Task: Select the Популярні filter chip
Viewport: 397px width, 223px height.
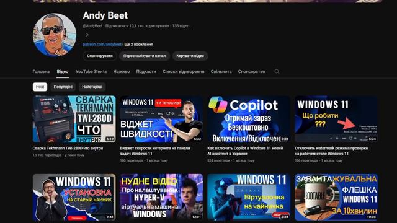Action: pyautogui.click(x=63, y=87)
